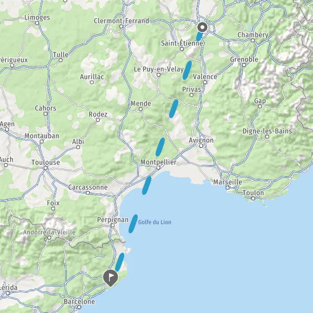313x313 pixels.
Task: Click the Carcassonne city marker
Action: coord(88,193)
